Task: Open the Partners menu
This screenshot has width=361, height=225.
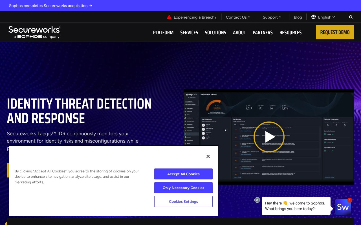Action: (263, 32)
